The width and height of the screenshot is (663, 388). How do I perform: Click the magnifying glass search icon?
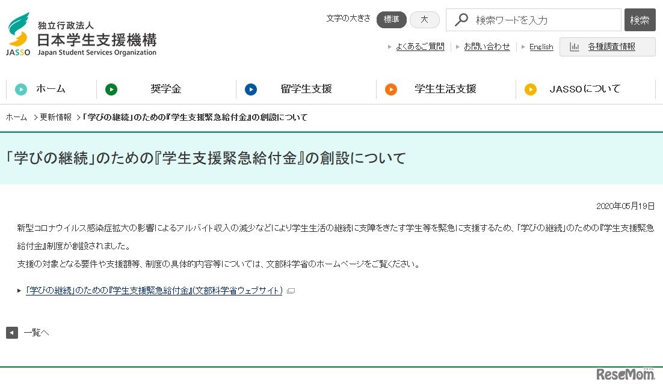(461, 20)
